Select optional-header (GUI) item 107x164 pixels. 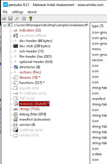pyautogui.click(x=36, y=62)
